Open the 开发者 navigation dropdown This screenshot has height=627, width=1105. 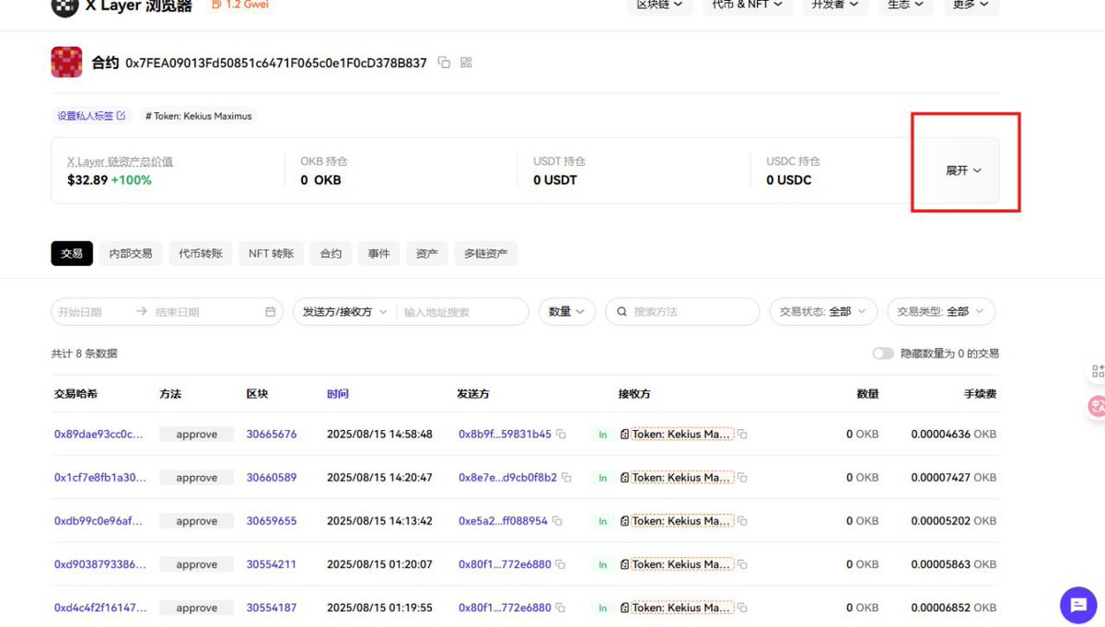click(835, 5)
